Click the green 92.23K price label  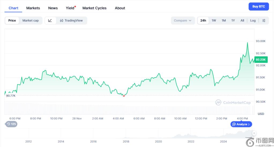tap(261, 59)
